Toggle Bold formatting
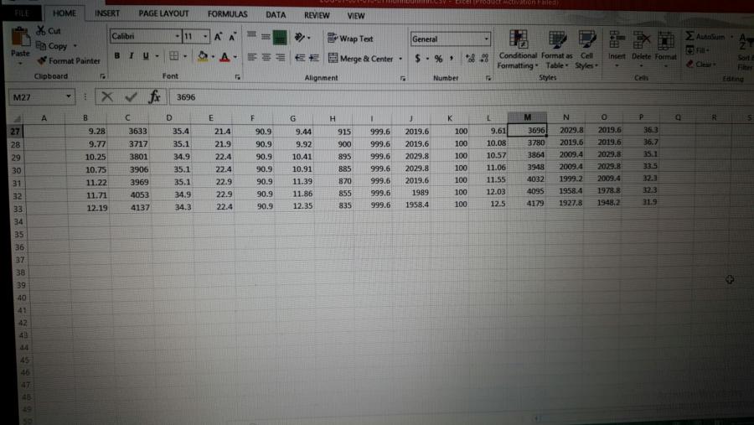 coord(117,56)
